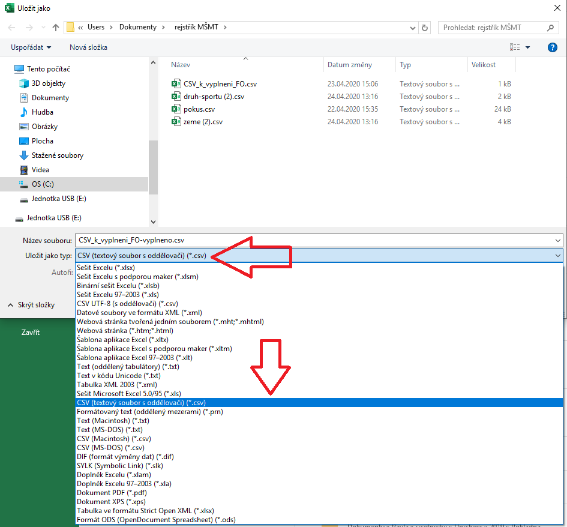Open Stažené soubory folder

coord(58,155)
